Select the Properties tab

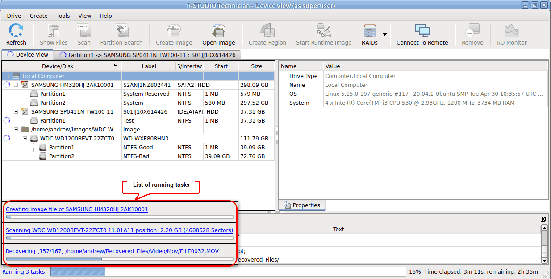302,205
